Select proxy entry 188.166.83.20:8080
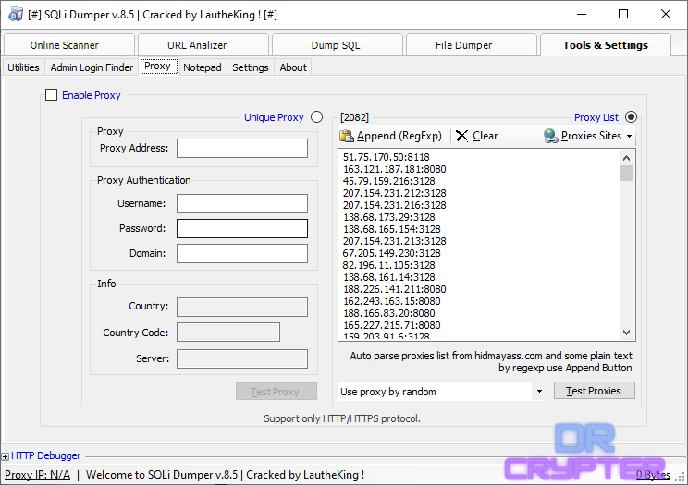 point(388,313)
